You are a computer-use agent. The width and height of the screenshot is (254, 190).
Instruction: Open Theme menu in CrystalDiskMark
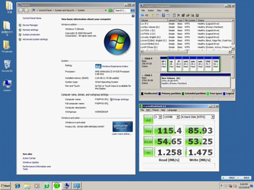pyautogui.click(x=155, y=110)
